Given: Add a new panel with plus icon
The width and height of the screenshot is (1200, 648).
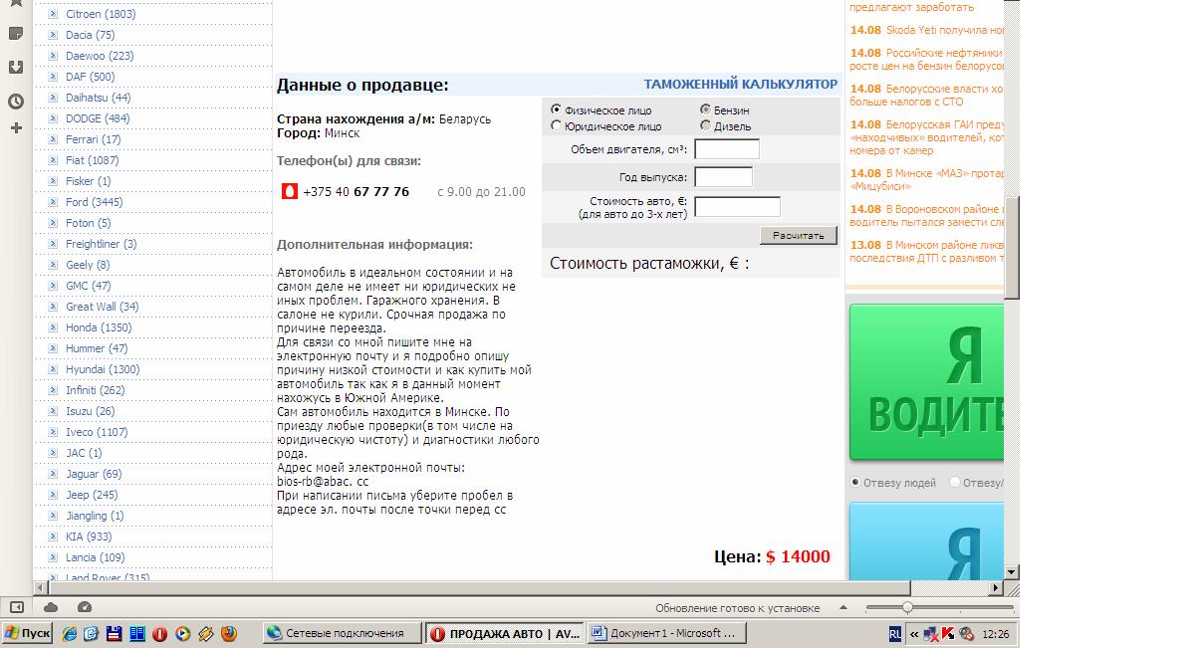Looking at the screenshot, I should pyautogui.click(x=16, y=128).
